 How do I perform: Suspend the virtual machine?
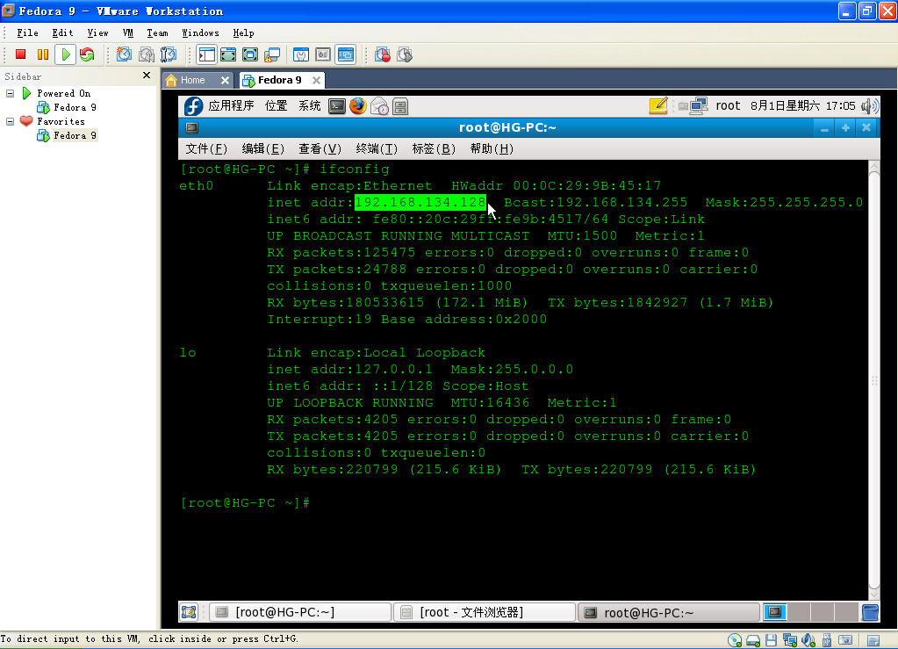[x=43, y=54]
